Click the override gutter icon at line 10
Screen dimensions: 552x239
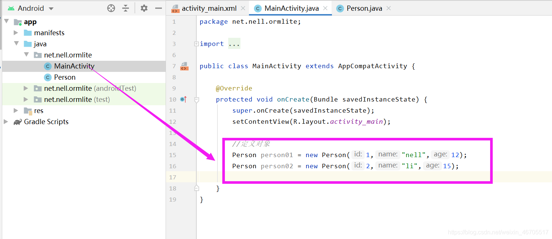(x=183, y=99)
